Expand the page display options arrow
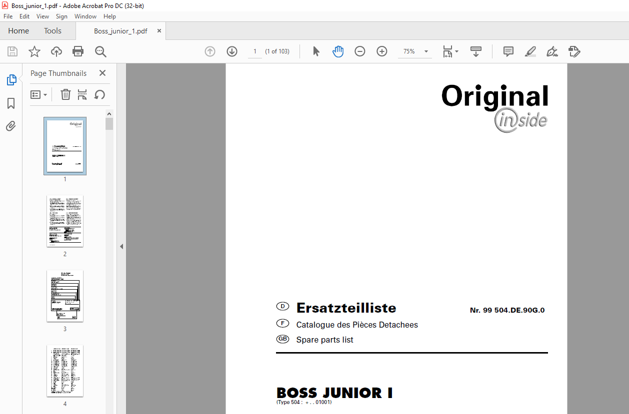629x414 pixels. coord(456,51)
